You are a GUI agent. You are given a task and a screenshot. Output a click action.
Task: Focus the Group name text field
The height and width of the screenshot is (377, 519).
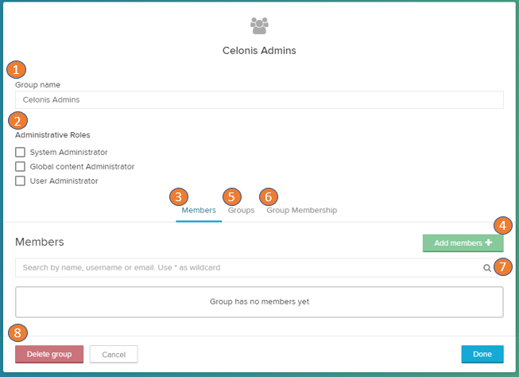click(259, 100)
